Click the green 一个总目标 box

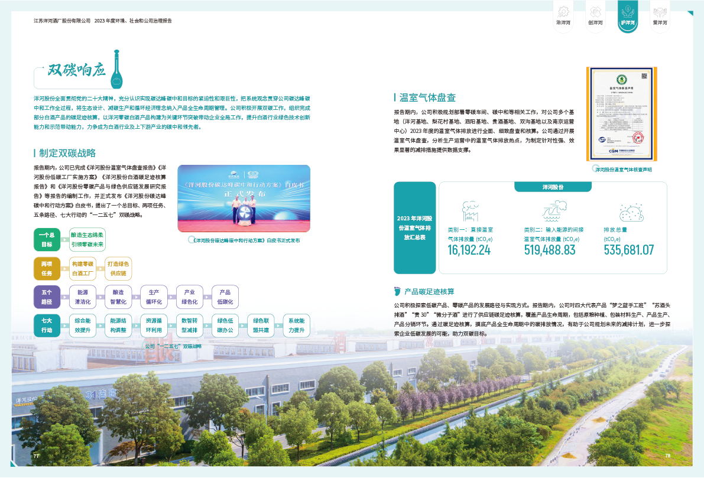click(x=47, y=240)
